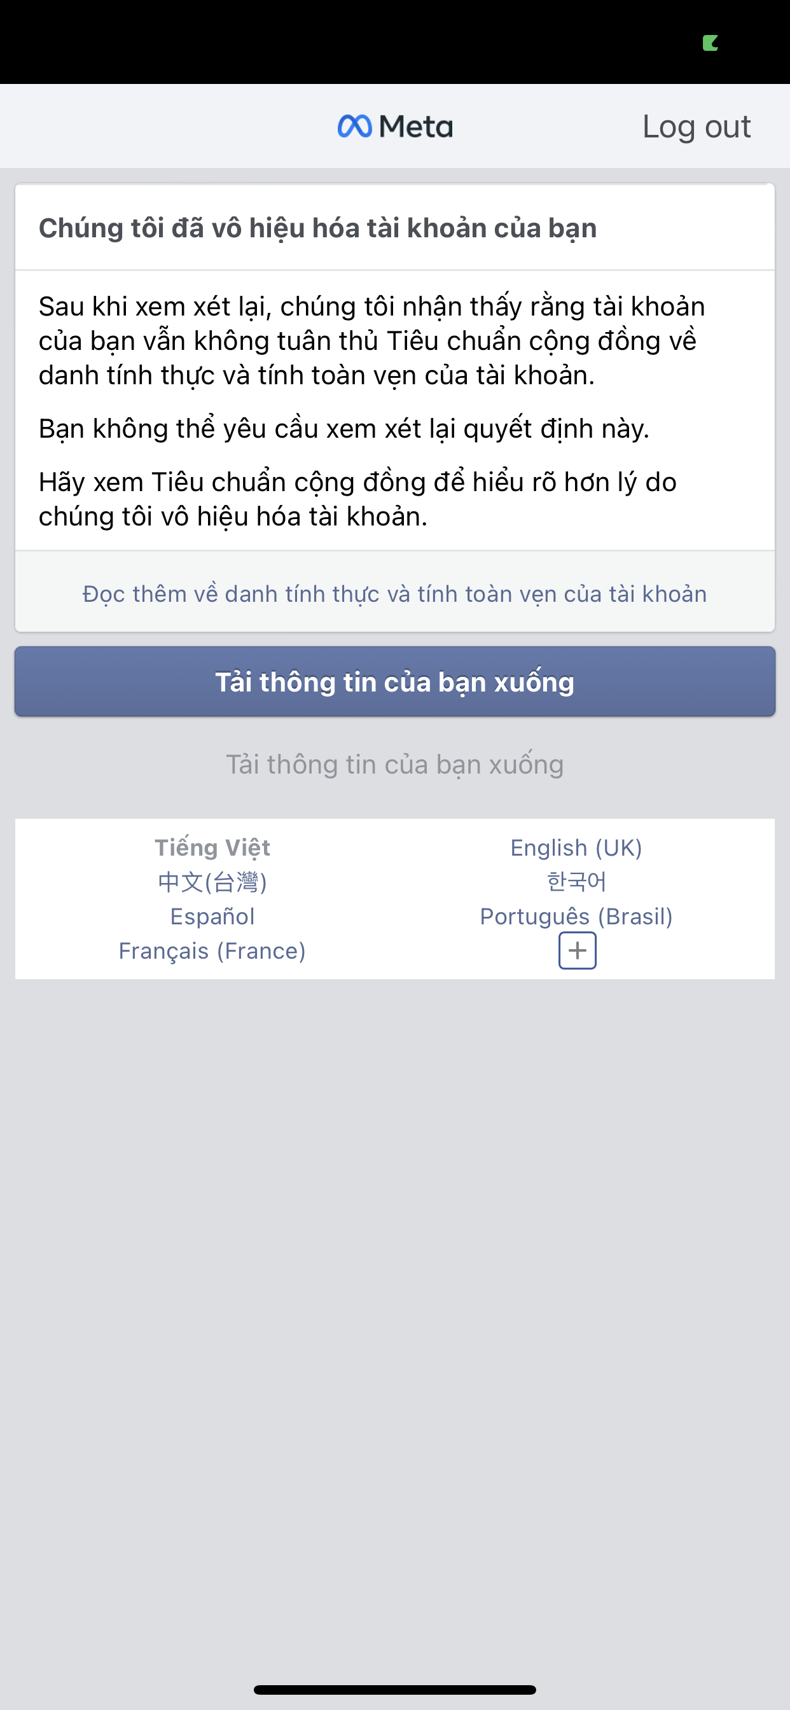This screenshot has height=1710, width=790.
Task: Pick Português (Brasil) language
Action: coord(576,917)
